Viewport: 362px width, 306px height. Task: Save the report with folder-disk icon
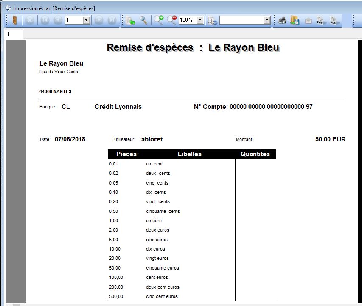coord(295,20)
